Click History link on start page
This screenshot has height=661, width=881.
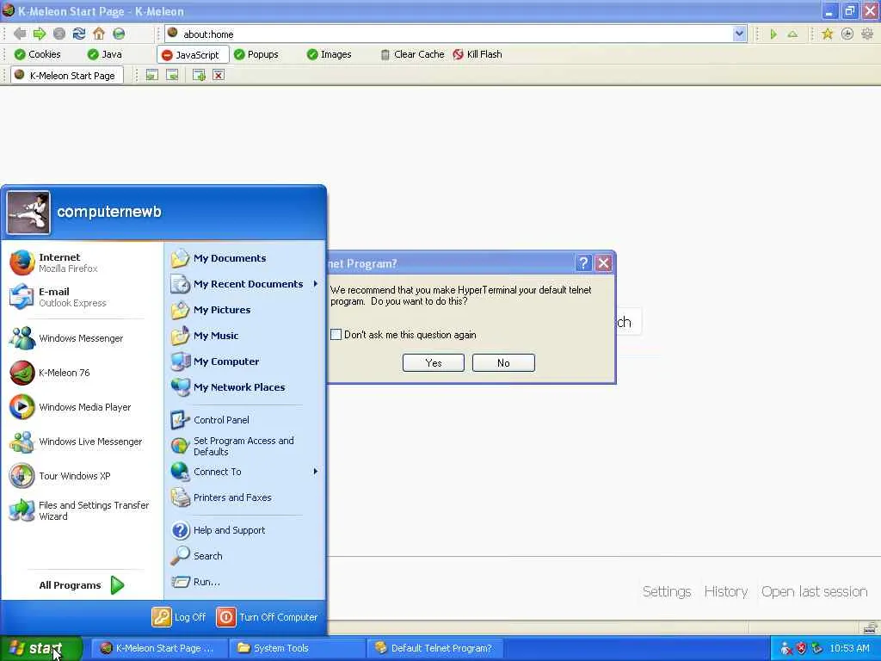[726, 591]
